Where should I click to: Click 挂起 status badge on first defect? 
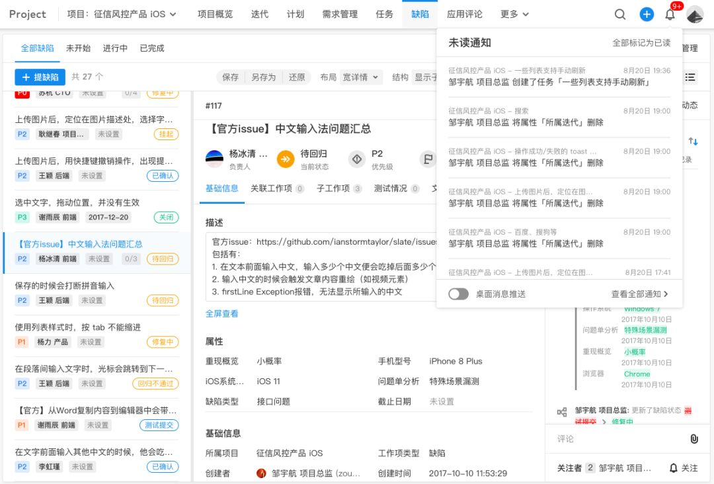tap(166, 134)
